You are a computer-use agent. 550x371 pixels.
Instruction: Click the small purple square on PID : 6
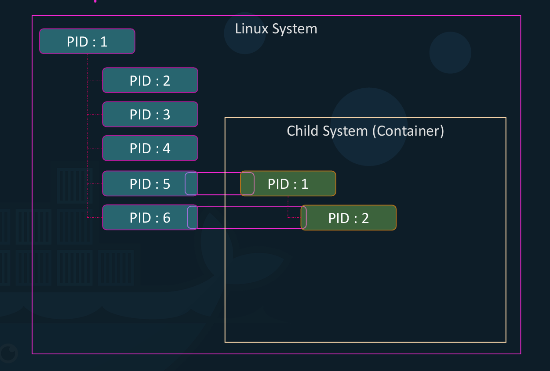point(193,218)
